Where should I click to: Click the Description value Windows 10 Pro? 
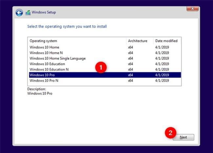click(x=40, y=93)
